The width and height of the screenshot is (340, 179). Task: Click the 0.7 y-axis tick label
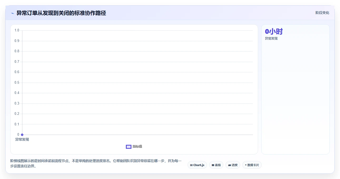tap(17, 62)
